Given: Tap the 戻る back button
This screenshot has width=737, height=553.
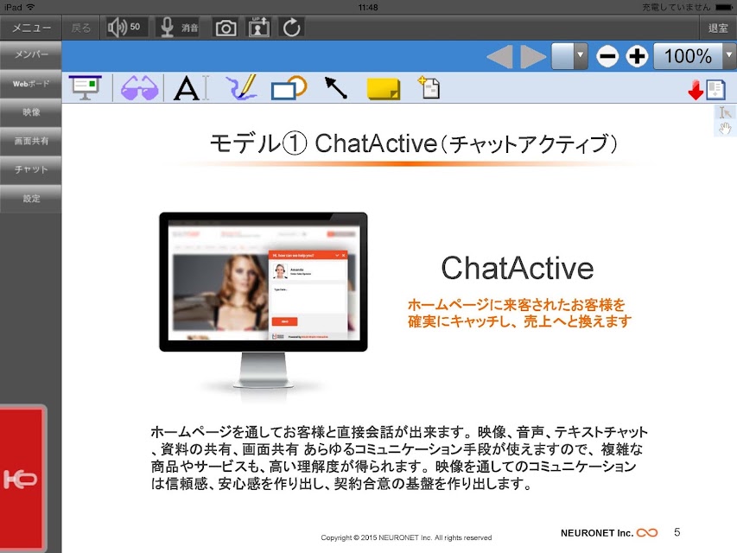Looking at the screenshot, I should click(81, 28).
